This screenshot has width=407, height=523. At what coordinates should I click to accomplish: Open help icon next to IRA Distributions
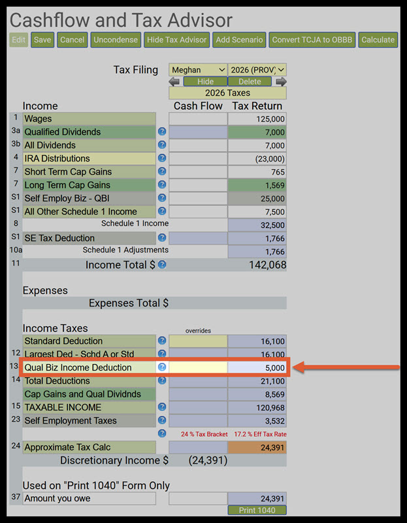162,158
